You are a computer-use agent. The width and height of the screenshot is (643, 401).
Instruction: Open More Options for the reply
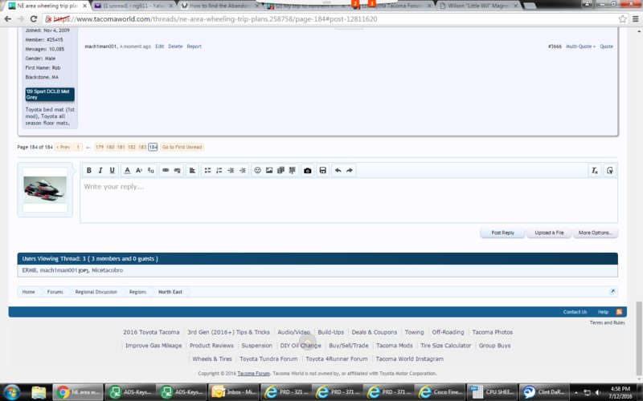(x=596, y=233)
